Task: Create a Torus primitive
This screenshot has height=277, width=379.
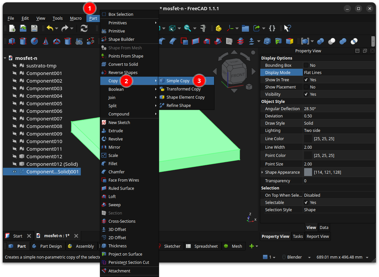Action: coord(56,41)
